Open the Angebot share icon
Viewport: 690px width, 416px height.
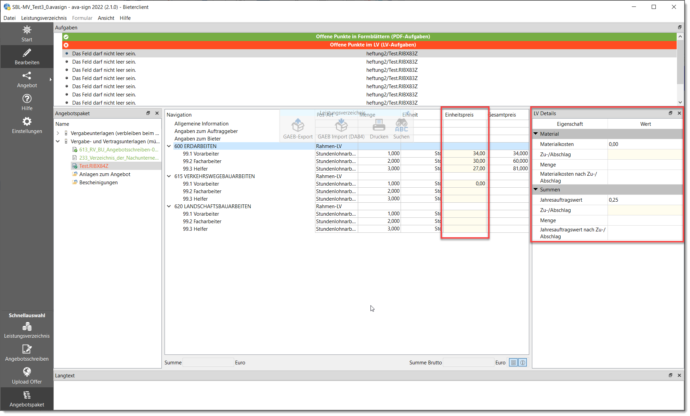pos(27,76)
